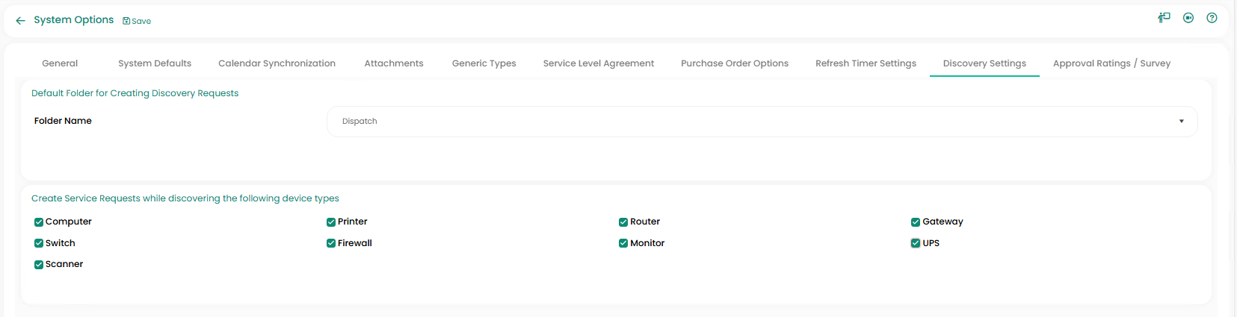The image size is (1237, 317).
Task: Expand the Folder Name dropdown arrow
Action: (x=1181, y=122)
